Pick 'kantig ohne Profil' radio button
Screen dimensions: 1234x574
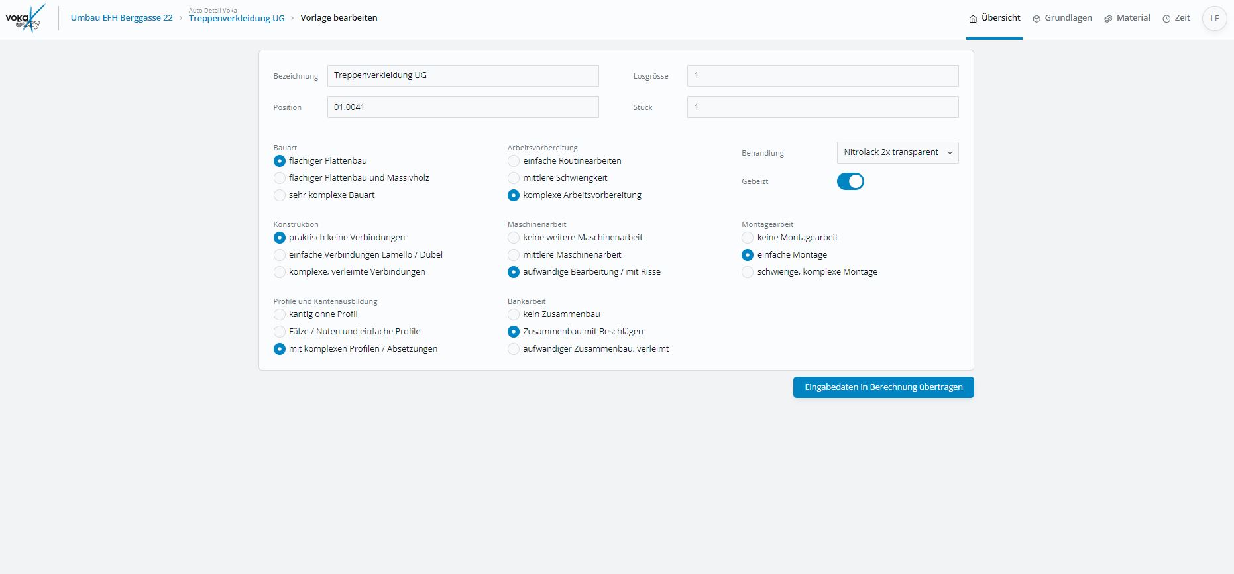[280, 314]
